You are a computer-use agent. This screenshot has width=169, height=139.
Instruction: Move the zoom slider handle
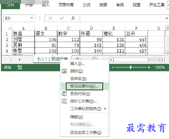pyautogui.click(x=131, y=67)
